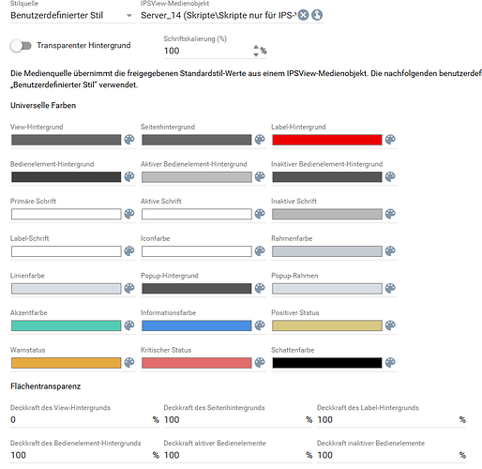Decrease Schriftskalierung with down arrow
482x469 pixels.
click(x=256, y=54)
